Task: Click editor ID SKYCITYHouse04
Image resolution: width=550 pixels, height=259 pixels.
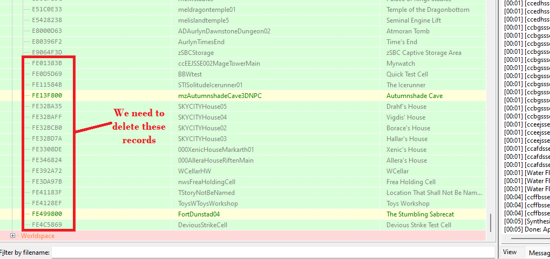Action: [x=202, y=117]
